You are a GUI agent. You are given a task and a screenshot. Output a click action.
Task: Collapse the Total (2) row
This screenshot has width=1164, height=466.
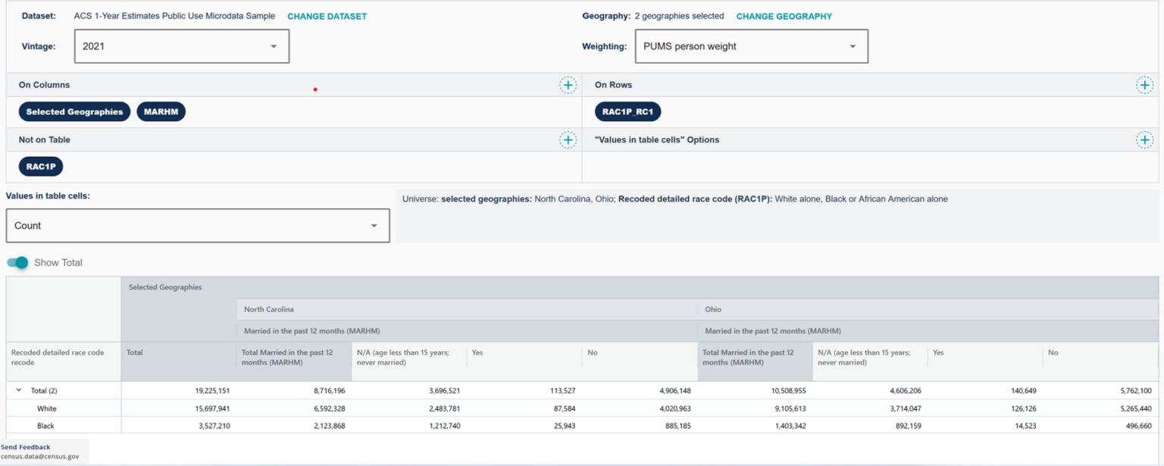tap(18, 389)
